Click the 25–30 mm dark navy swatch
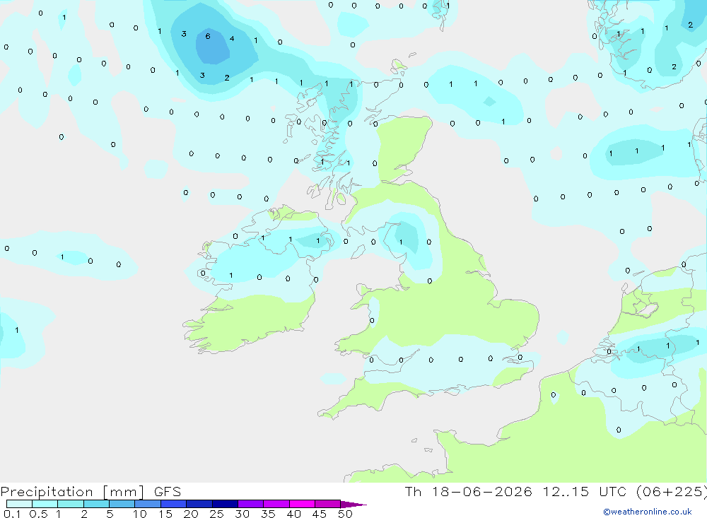 click(x=225, y=504)
